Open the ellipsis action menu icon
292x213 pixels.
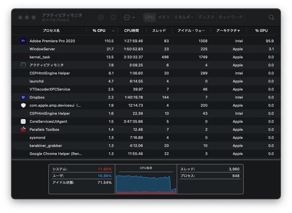click(127, 17)
